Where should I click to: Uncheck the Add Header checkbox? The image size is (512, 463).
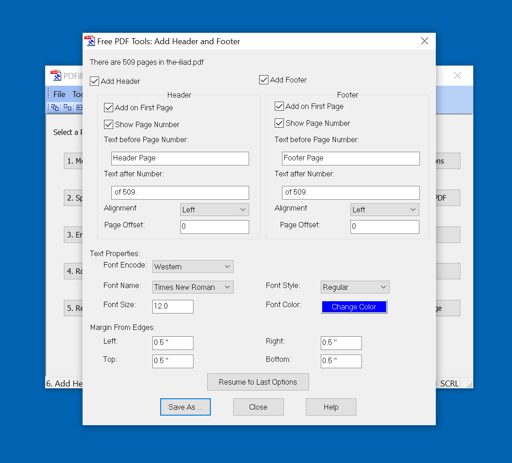94,81
